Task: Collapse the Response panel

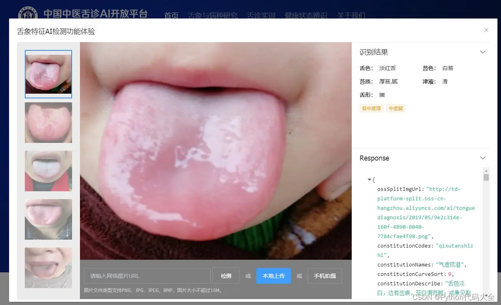Action: click(x=483, y=158)
